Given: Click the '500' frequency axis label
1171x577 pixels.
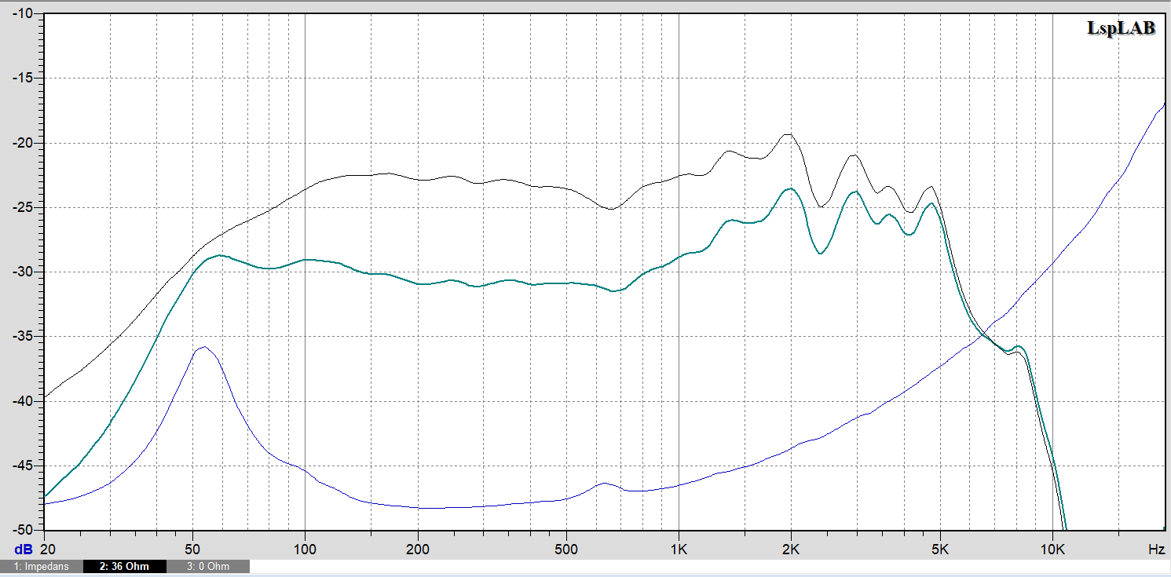Looking at the screenshot, I should click(565, 548).
